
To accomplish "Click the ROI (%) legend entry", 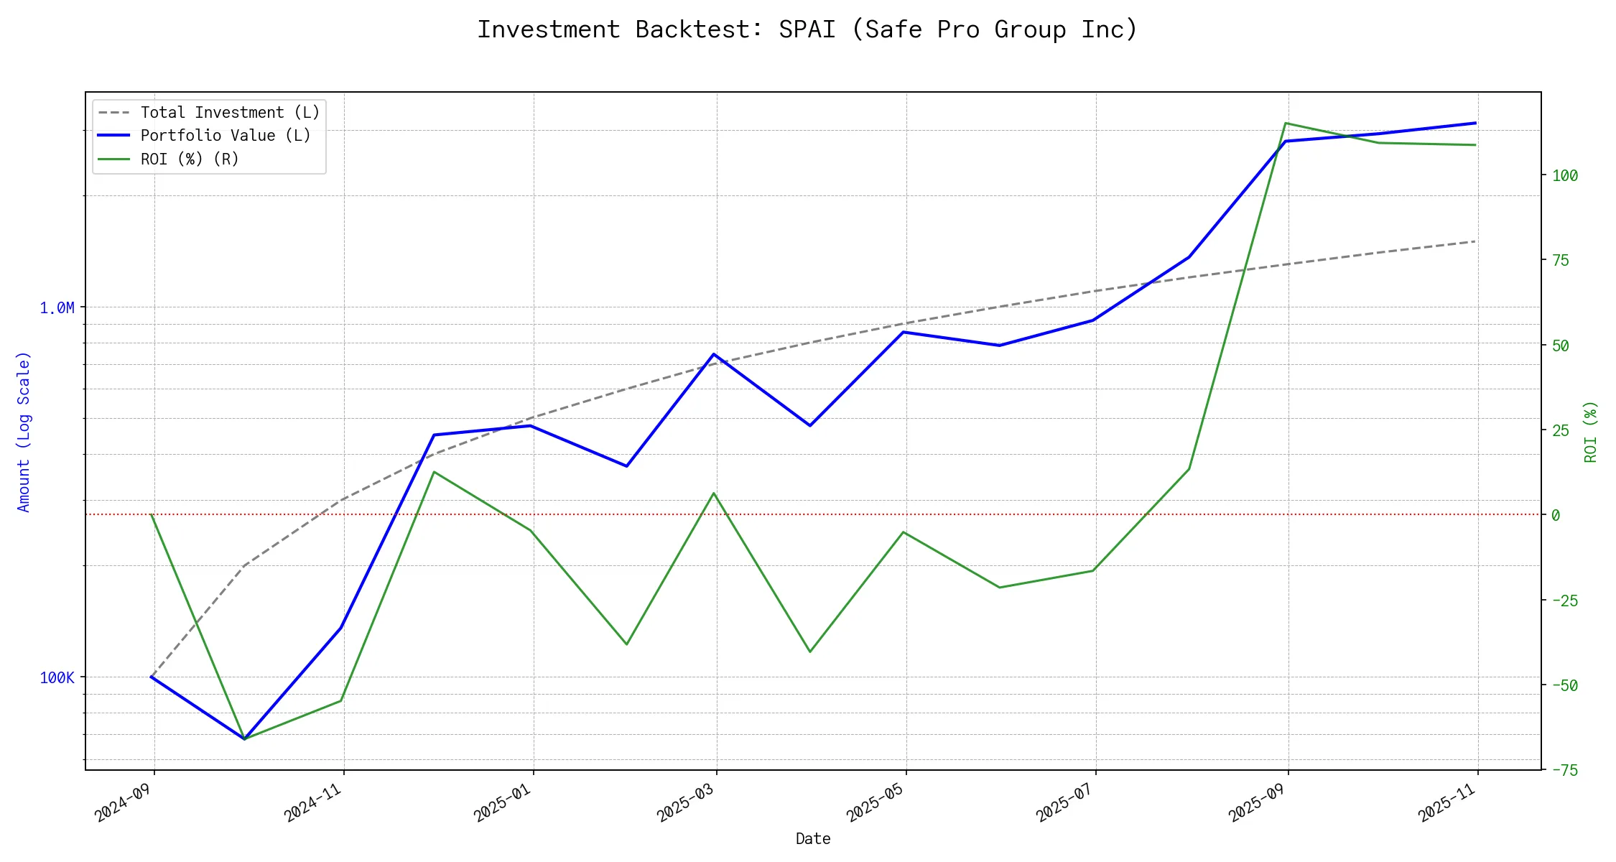I will pos(190,159).
